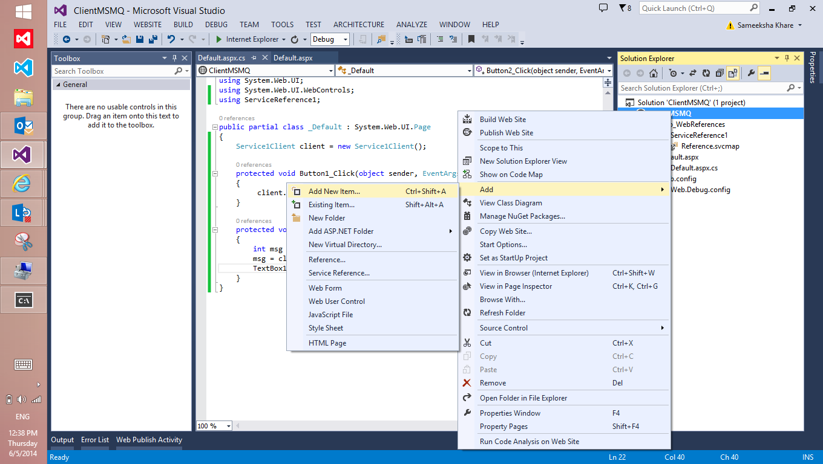
Task: Click the feedback speech bubble icon
Action: [603, 8]
